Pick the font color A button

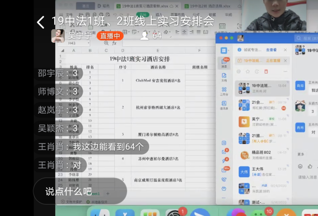(x=155, y=32)
